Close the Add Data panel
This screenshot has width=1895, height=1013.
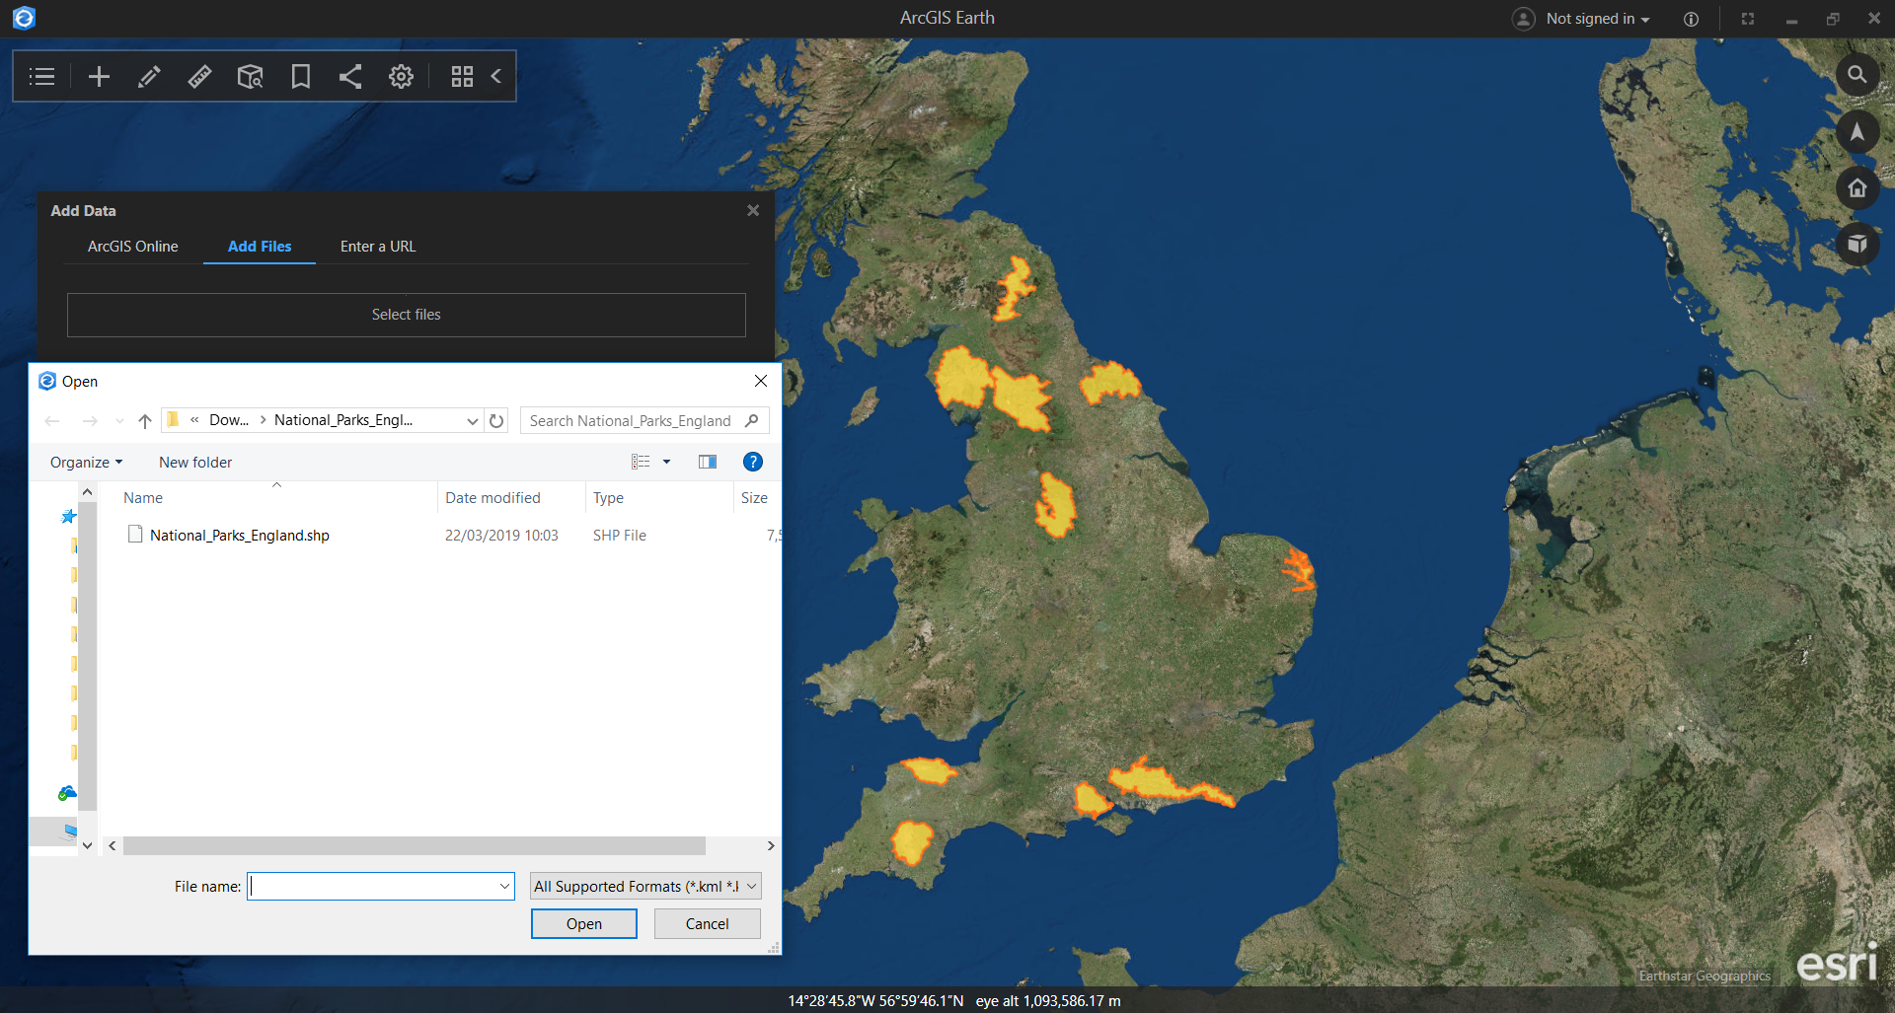(x=753, y=210)
